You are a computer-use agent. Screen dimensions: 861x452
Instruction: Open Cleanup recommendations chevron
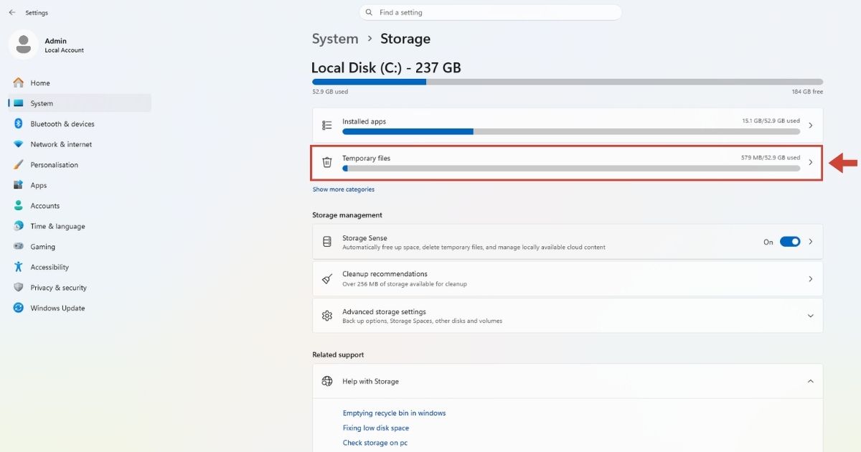coord(811,278)
